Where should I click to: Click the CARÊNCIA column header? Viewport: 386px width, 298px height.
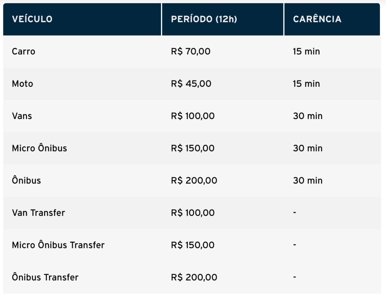317,19
